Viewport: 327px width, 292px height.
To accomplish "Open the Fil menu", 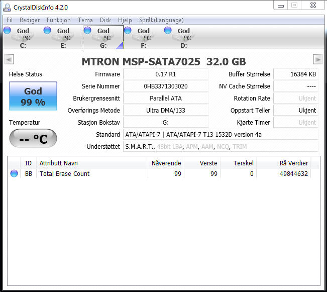I will coord(10,20).
